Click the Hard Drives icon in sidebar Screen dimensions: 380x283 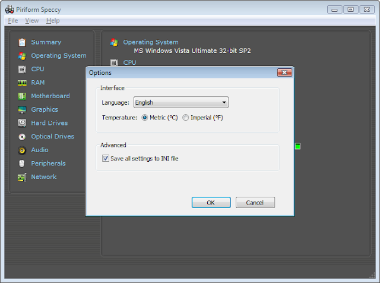point(22,123)
